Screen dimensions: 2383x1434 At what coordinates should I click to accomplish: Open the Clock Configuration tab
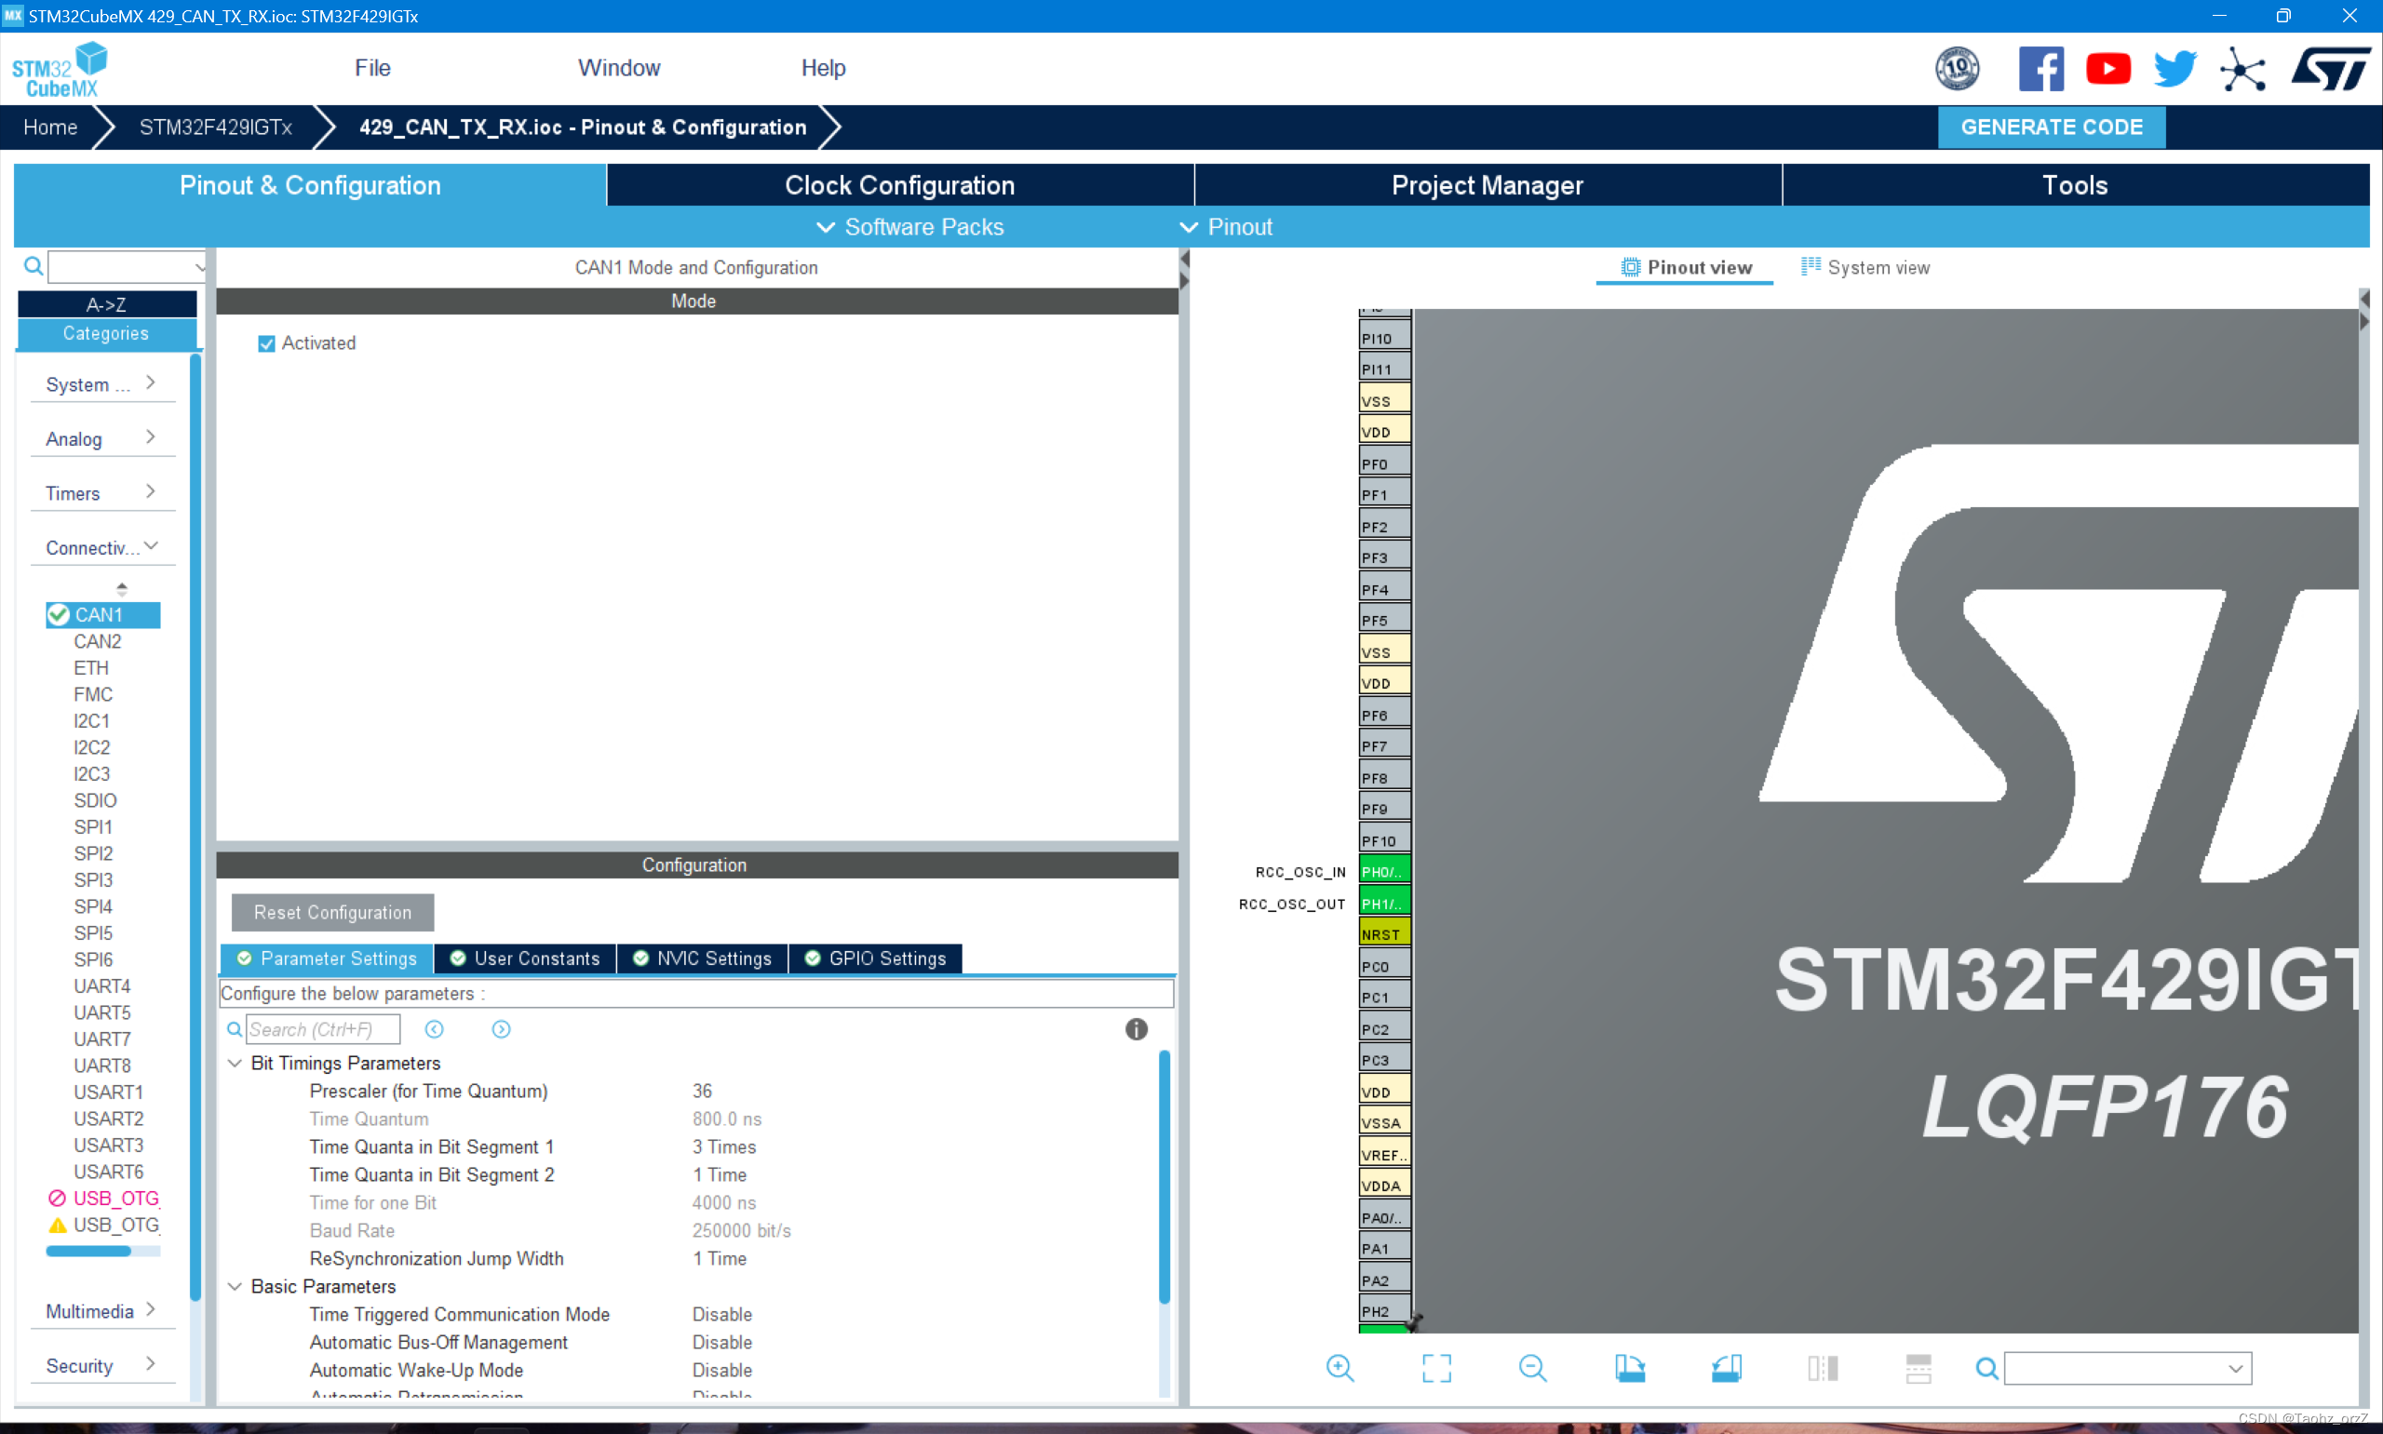click(898, 185)
